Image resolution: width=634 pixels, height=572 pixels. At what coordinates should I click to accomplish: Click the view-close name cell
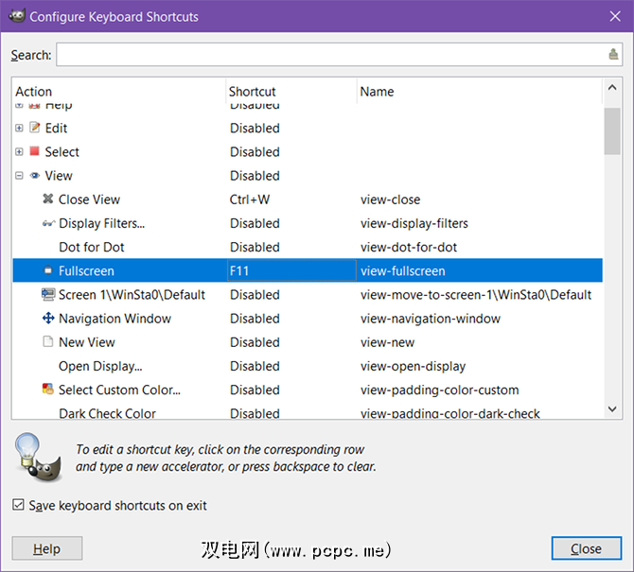[x=390, y=199]
